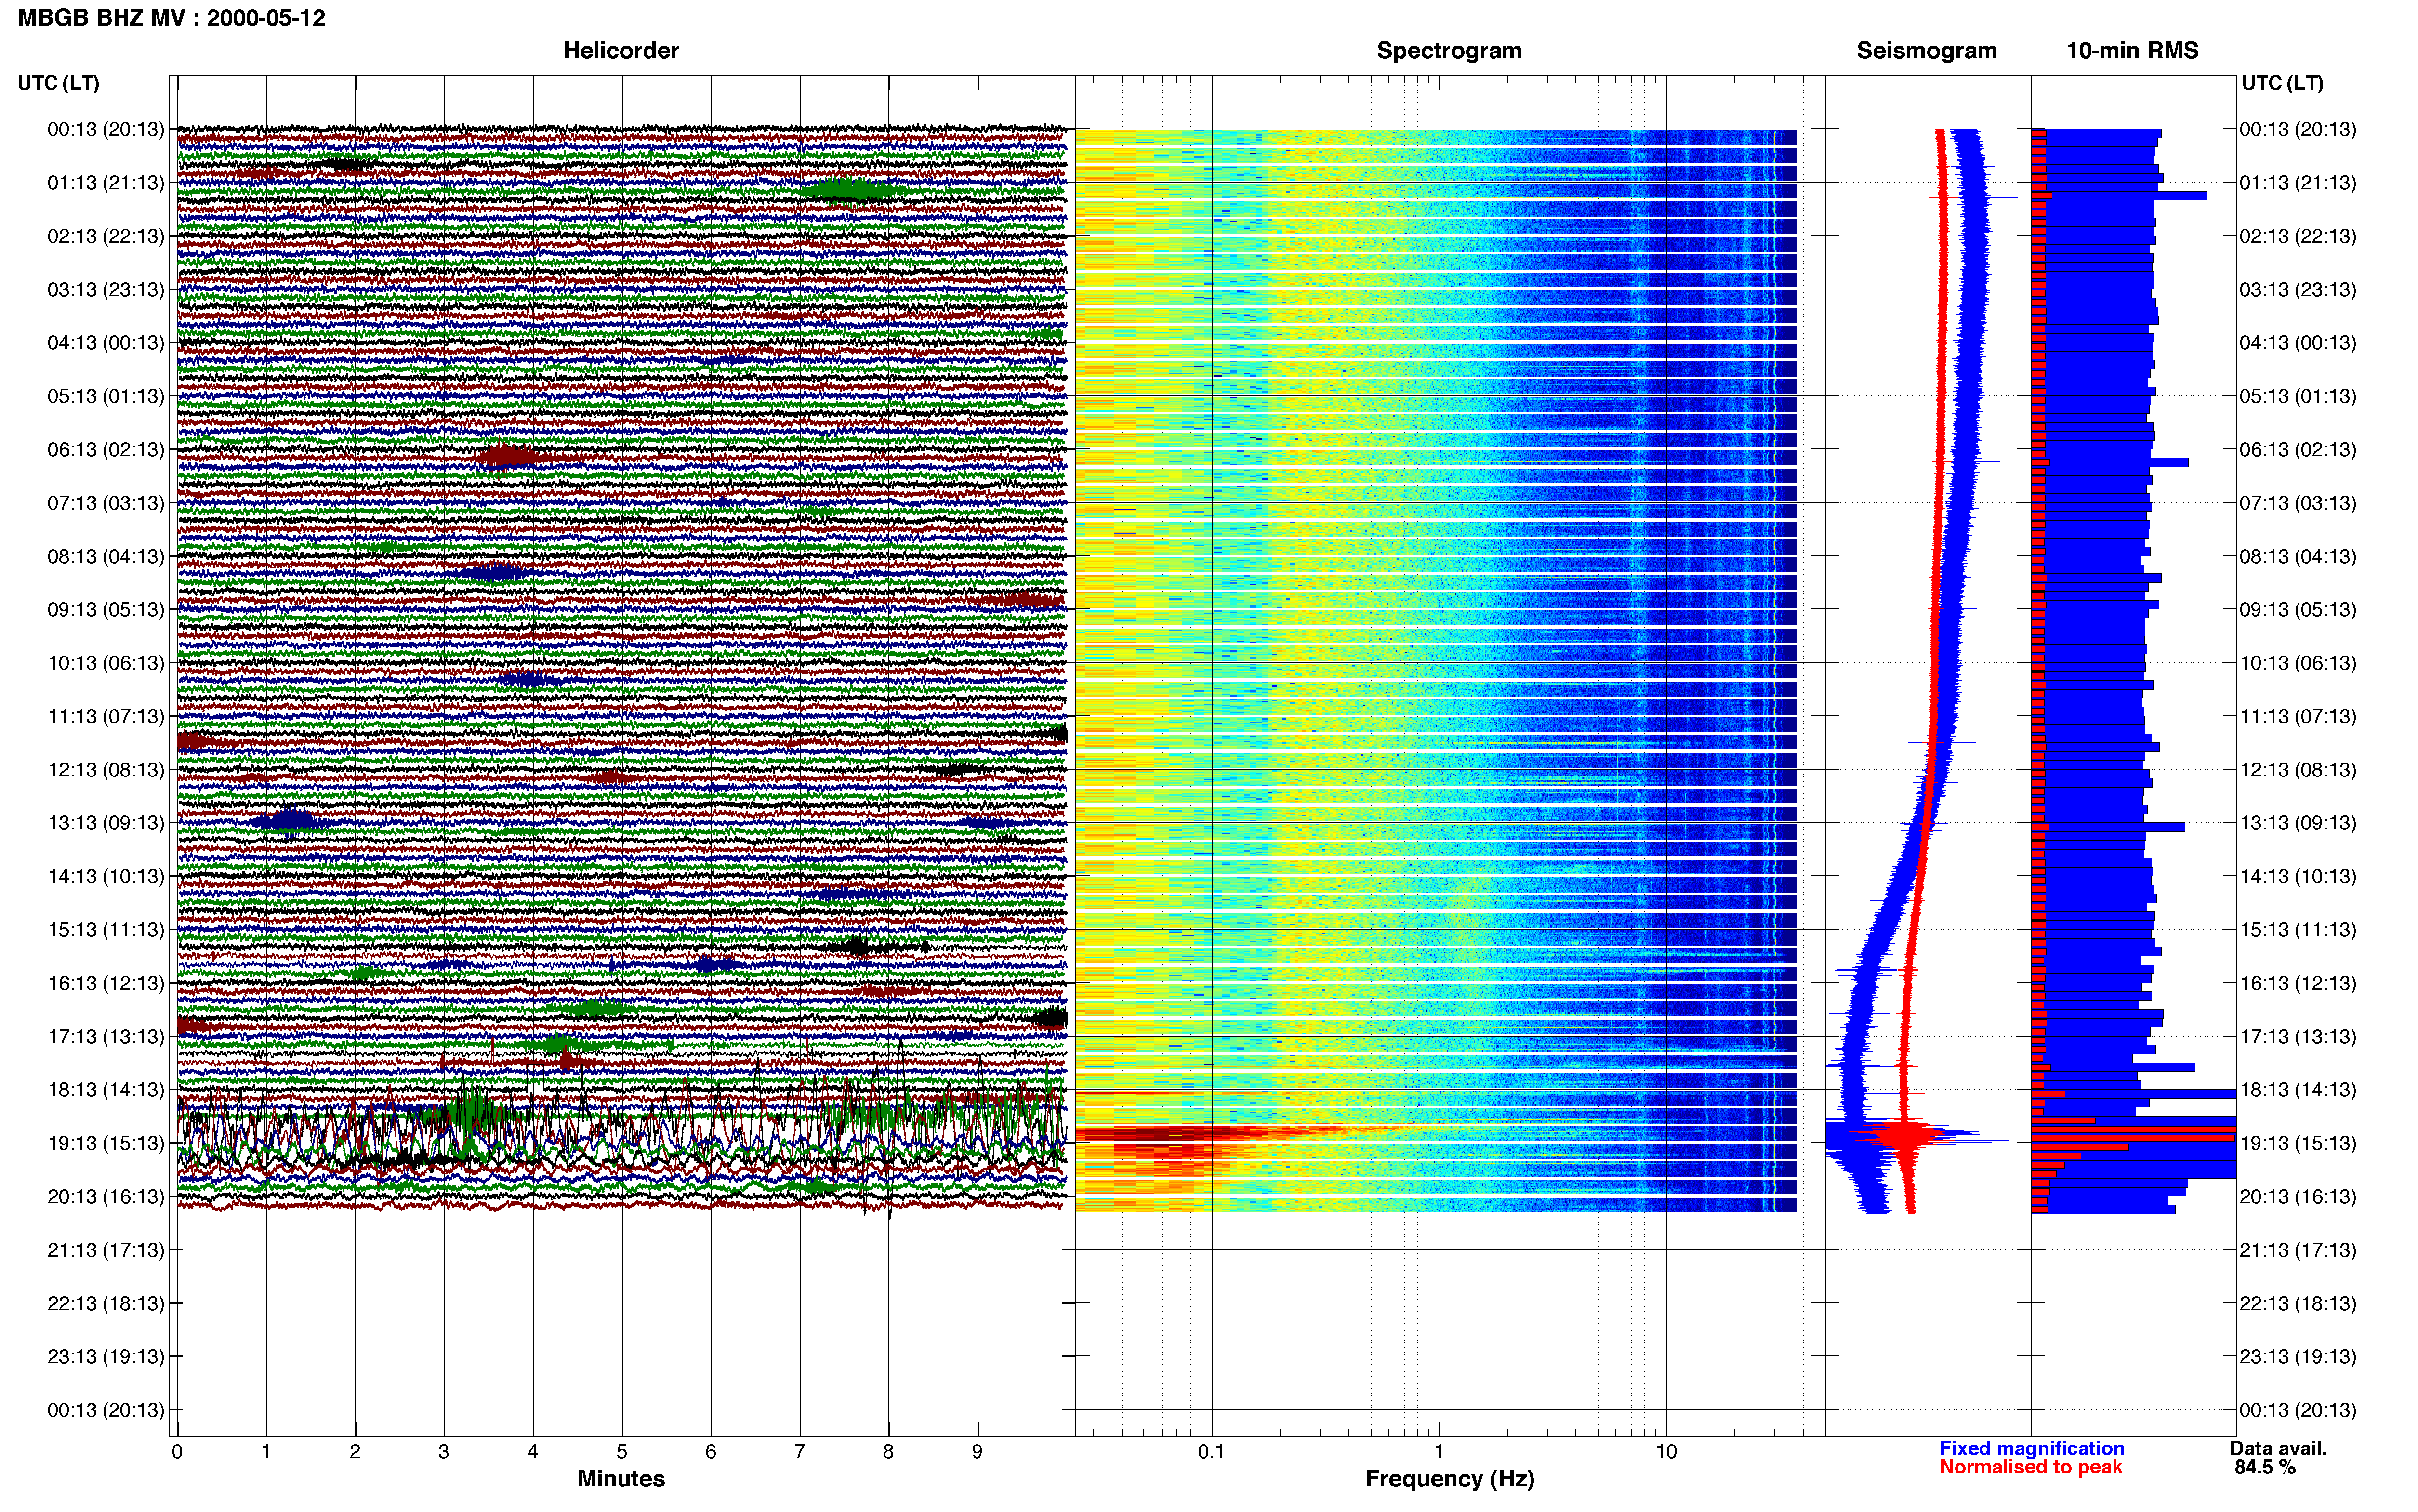The image size is (2418, 1512).
Task: Click the left time label '04:13 (00:13)'
Action: point(106,343)
